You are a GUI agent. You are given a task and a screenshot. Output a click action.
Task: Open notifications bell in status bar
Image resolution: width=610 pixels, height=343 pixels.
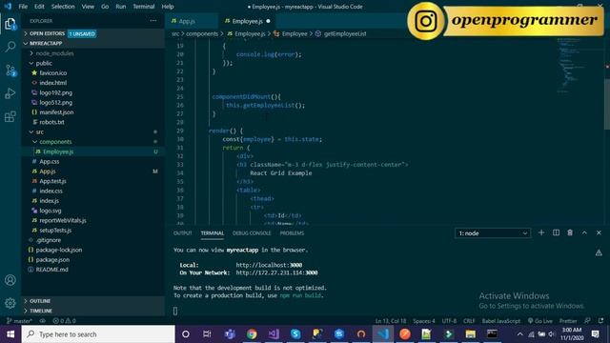pos(600,321)
